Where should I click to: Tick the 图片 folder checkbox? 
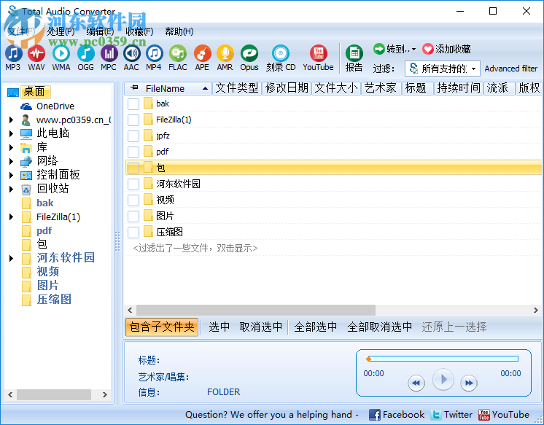133,216
